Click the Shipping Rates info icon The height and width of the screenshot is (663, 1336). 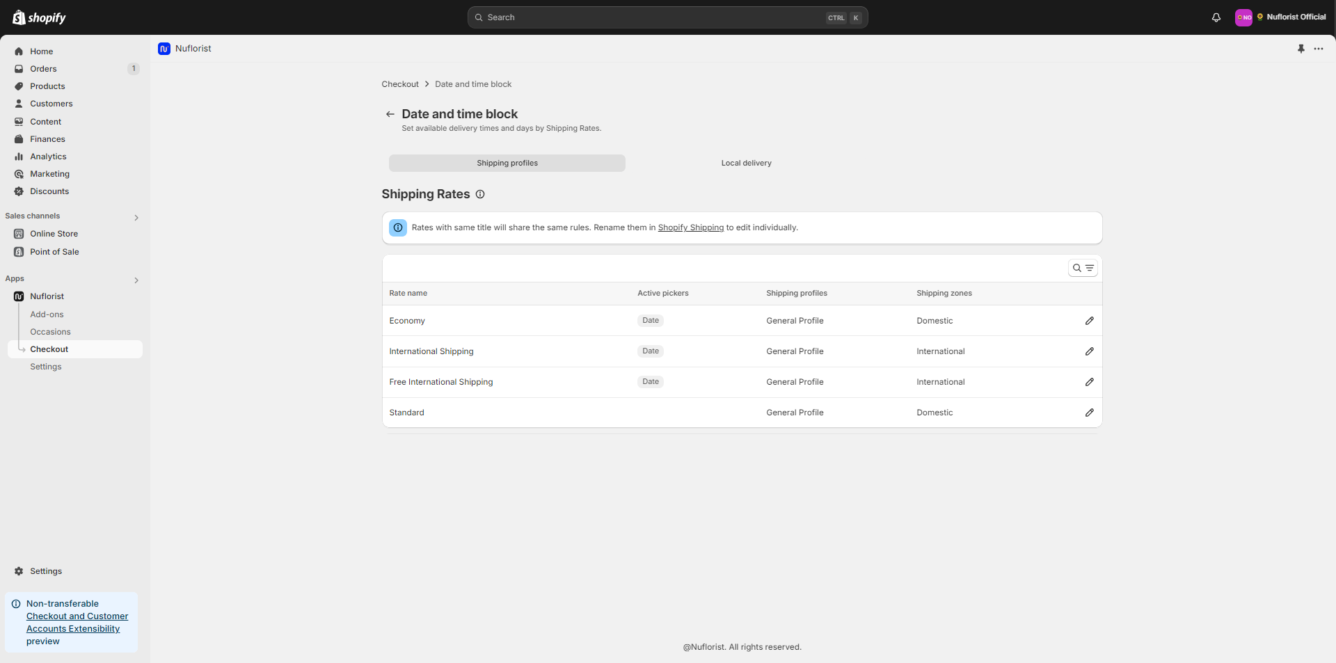(x=480, y=194)
